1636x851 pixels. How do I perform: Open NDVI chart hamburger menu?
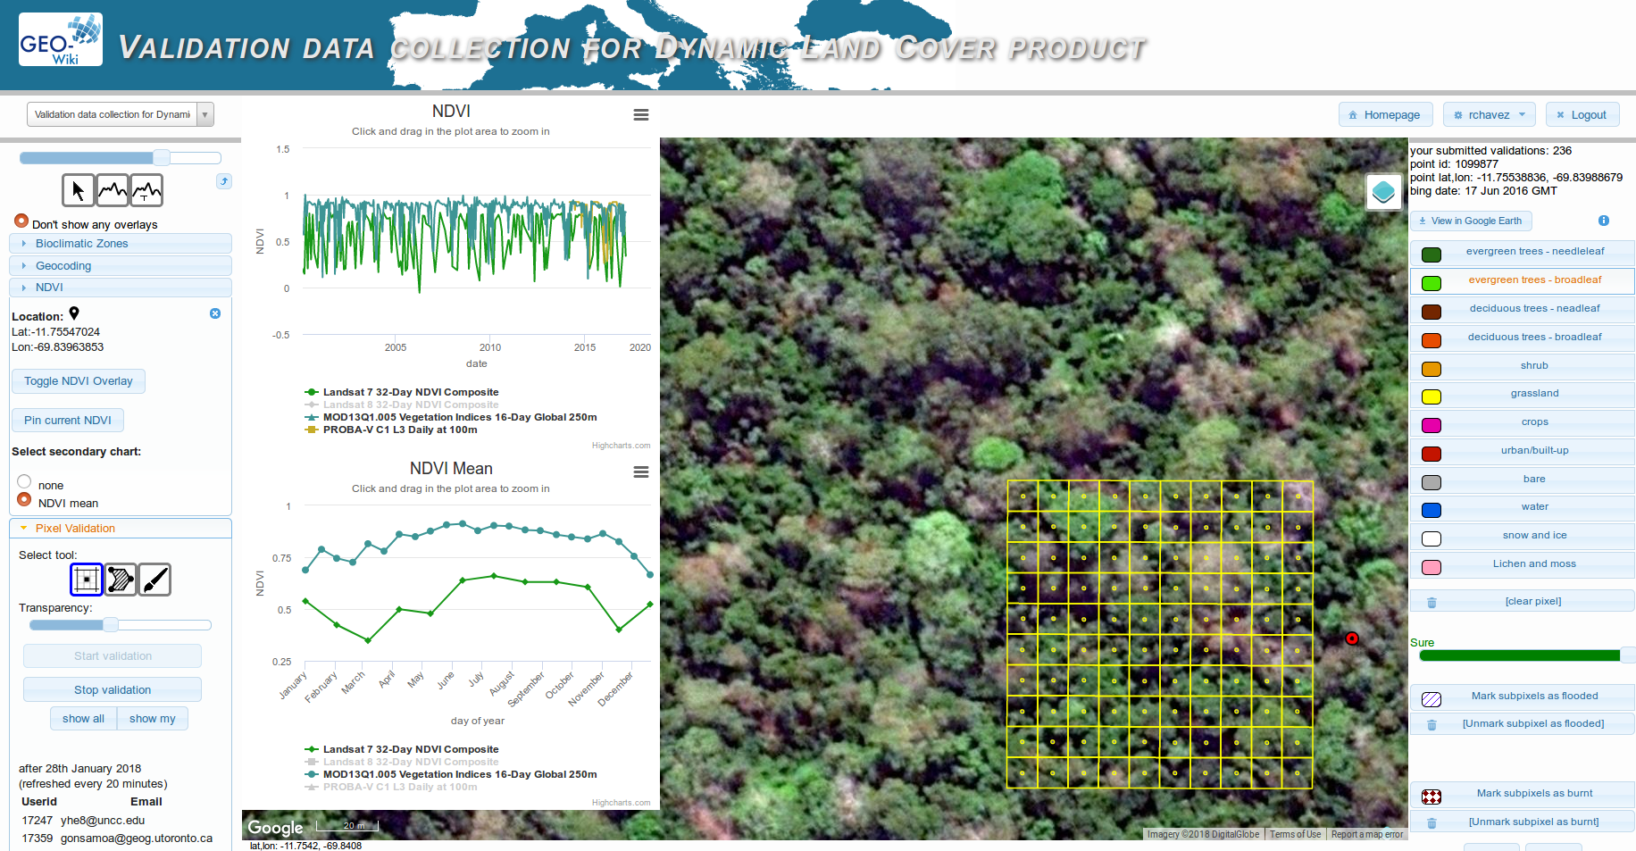[640, 115]
